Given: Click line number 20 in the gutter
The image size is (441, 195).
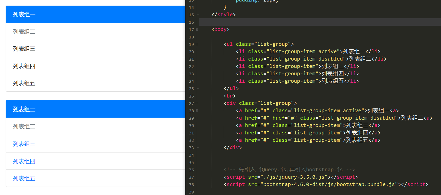Looking at the screenshot, I should click(191, 52).
